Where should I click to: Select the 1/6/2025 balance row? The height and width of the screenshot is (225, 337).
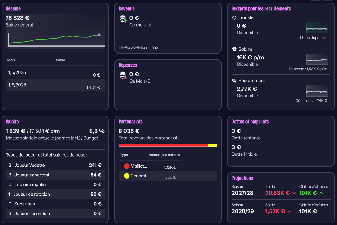point(55,85)
